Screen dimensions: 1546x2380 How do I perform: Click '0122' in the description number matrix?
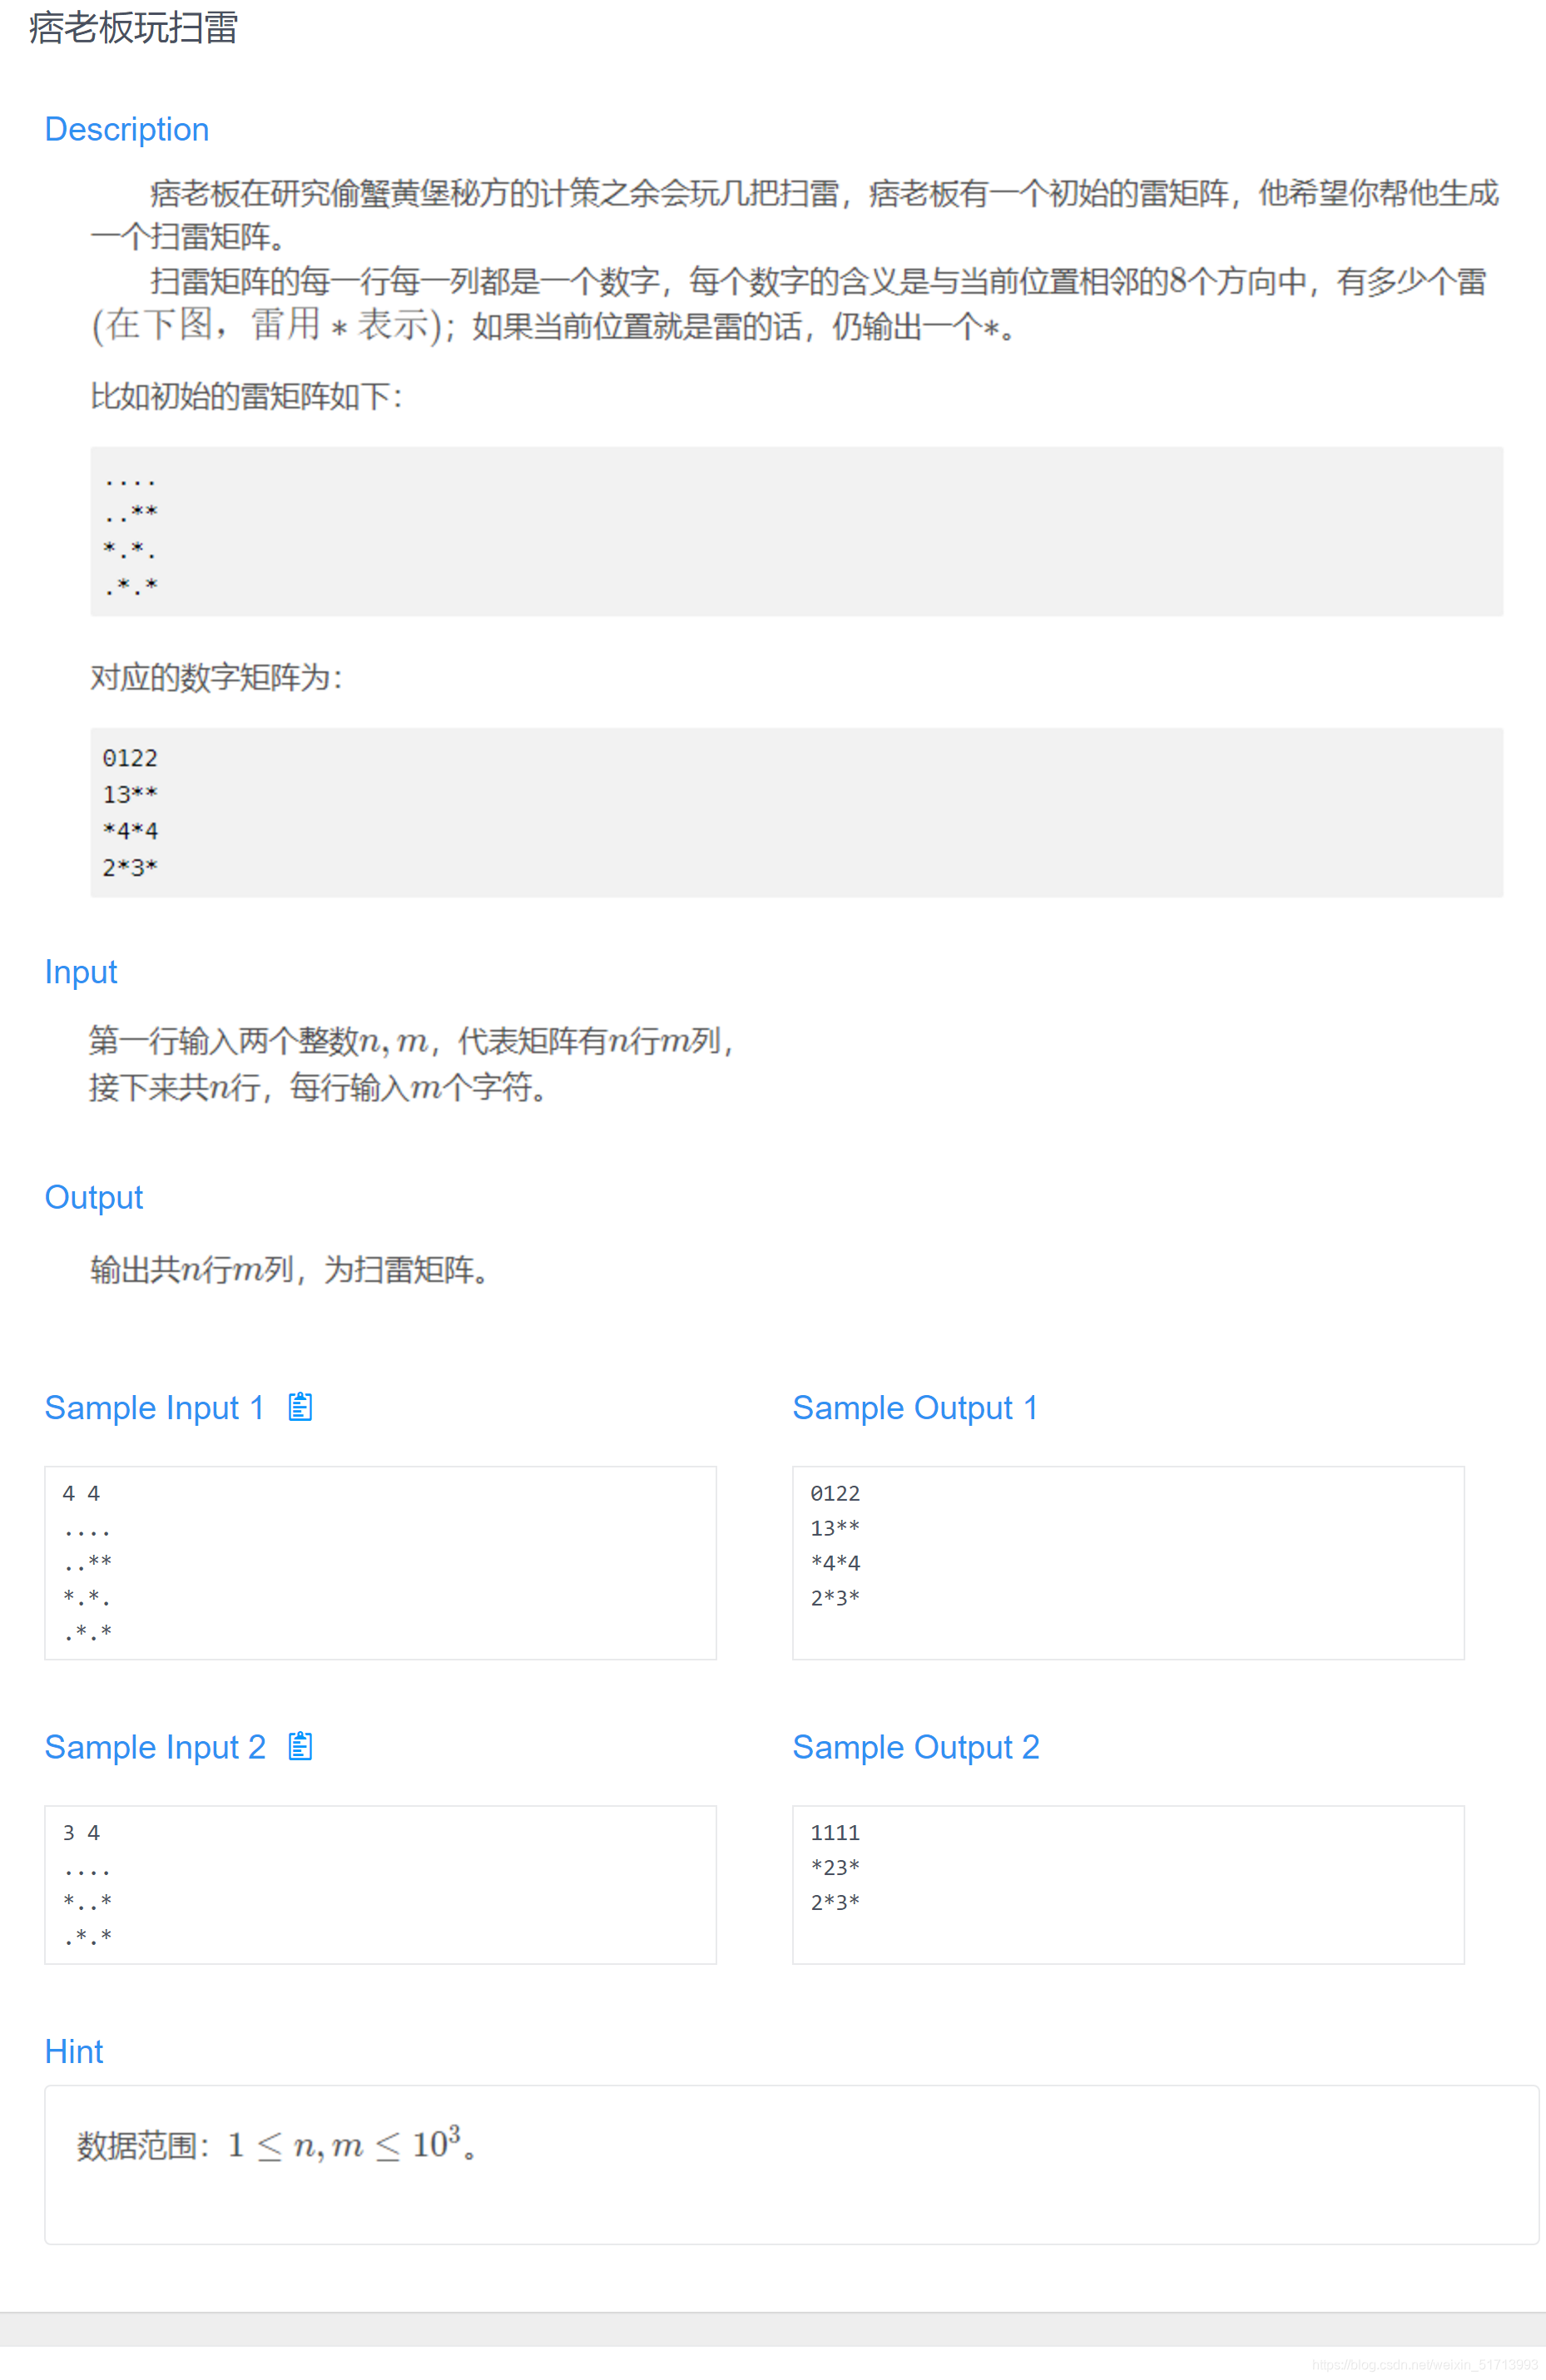[x=130, y=758]
